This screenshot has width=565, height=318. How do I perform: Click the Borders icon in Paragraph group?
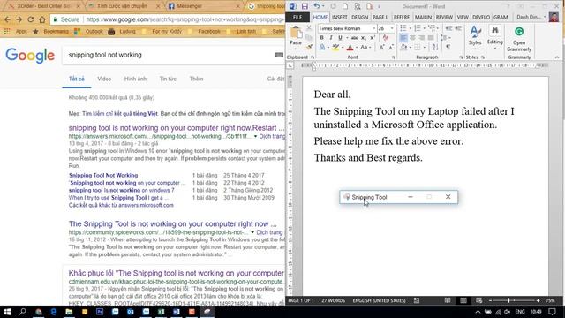pos(418,47)
